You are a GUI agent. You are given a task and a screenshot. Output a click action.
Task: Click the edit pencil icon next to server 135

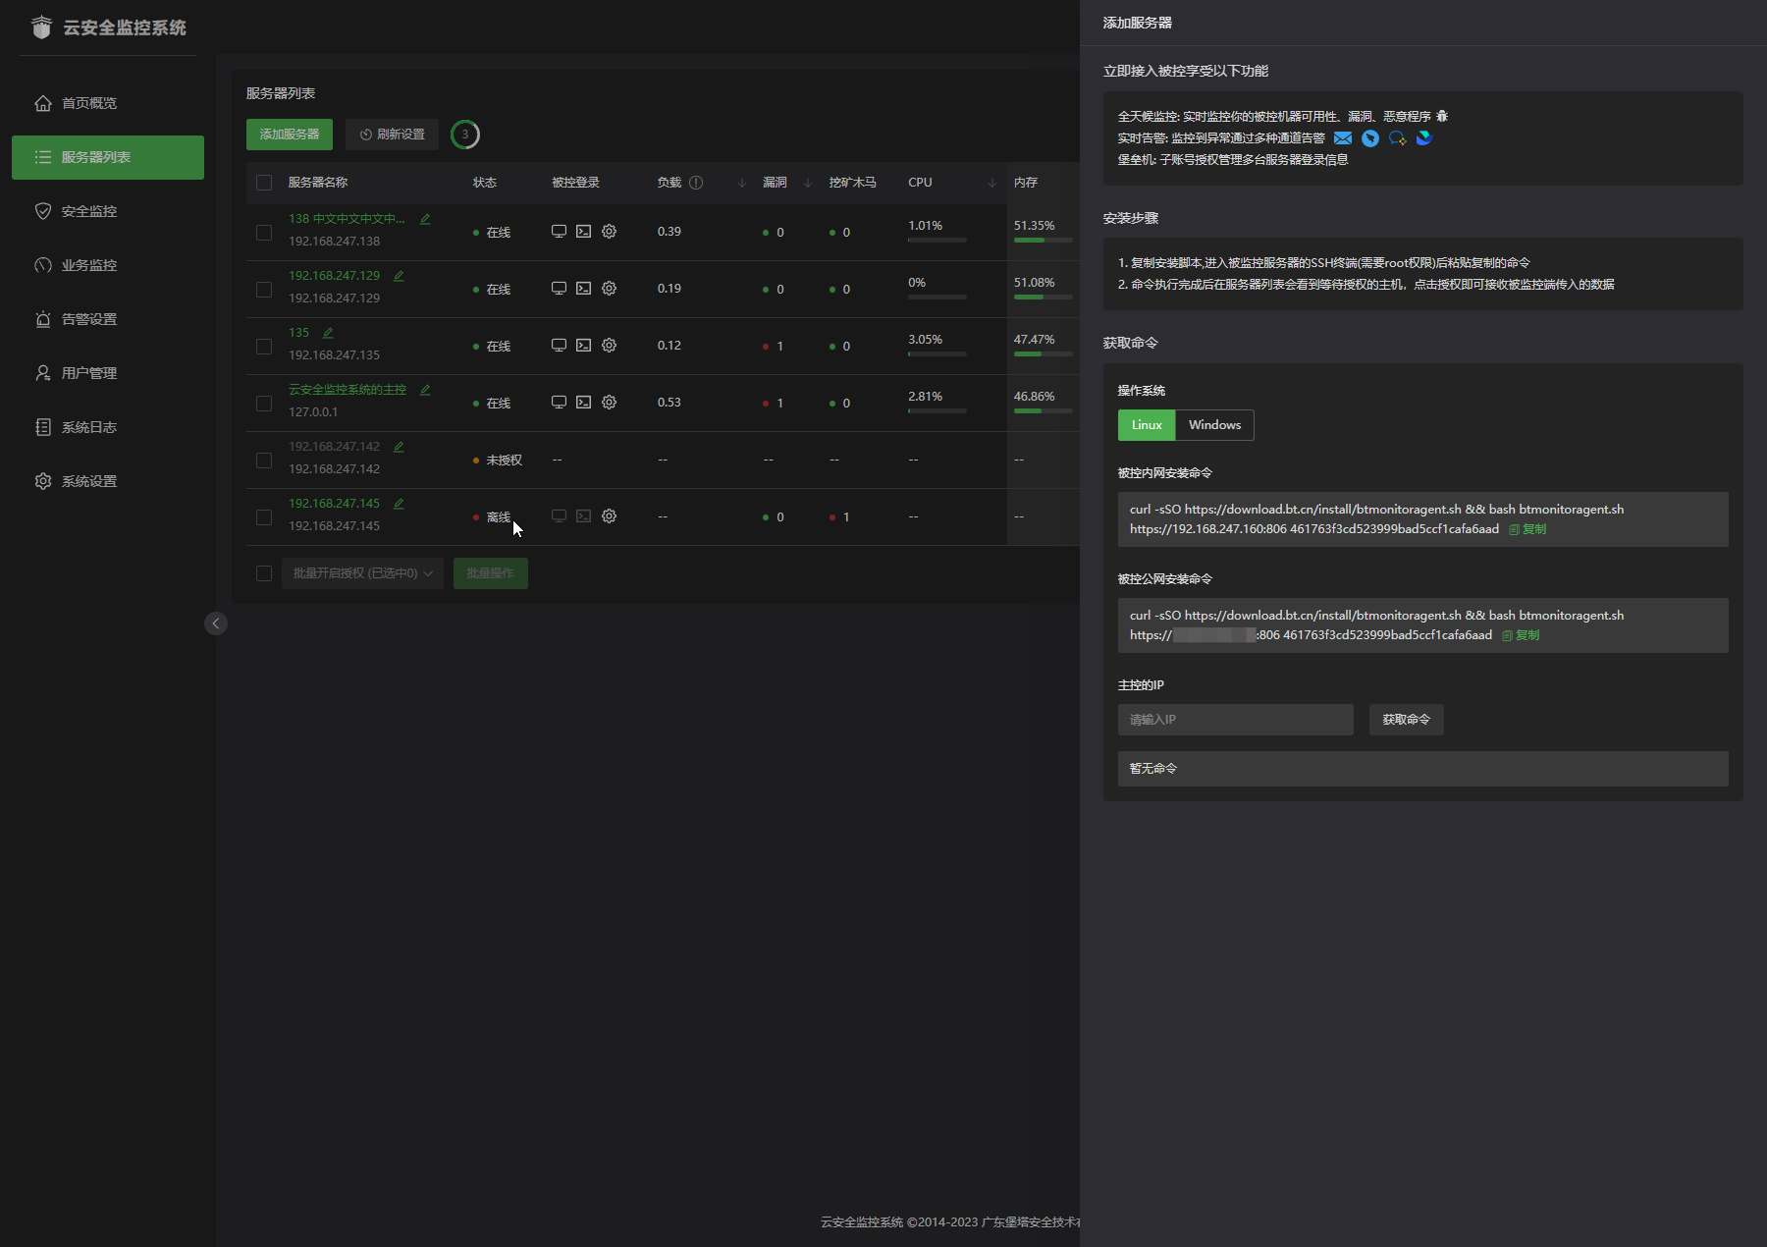pyautogui.click(x=328, y=333)
